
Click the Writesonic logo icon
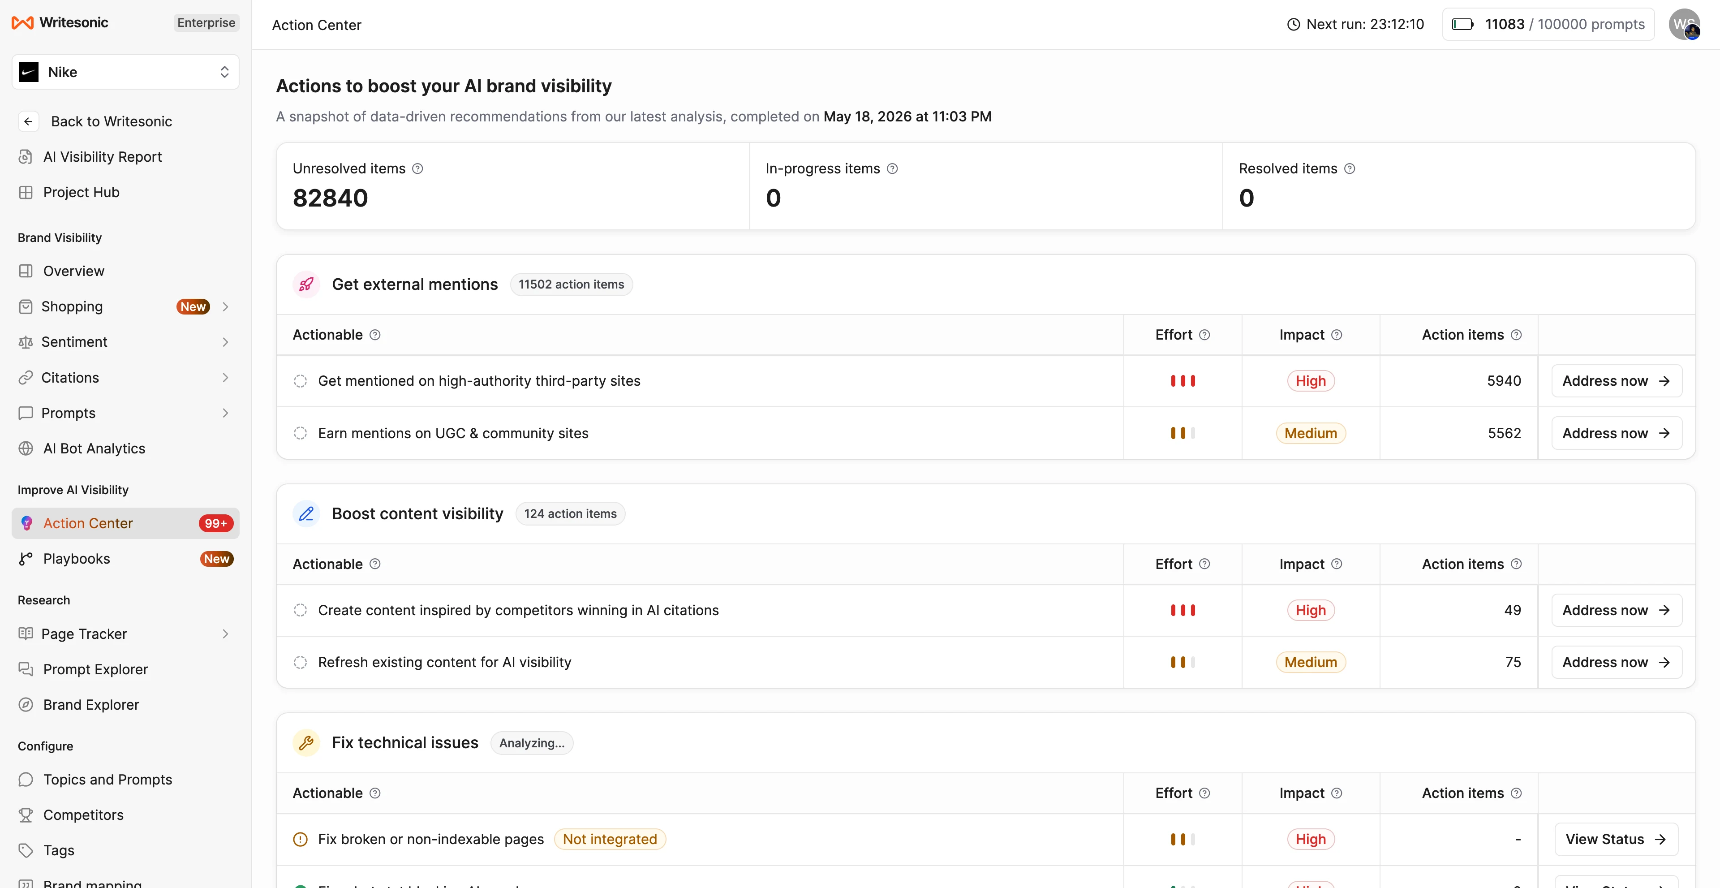(x=22, y=23)
